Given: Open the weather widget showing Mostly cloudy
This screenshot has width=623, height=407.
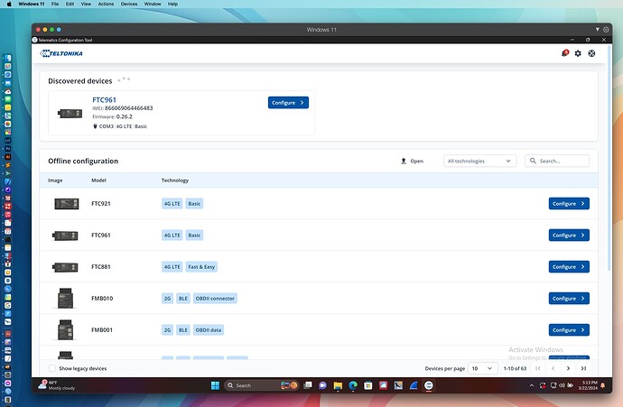Looking at the screenshot, I should coord(56,385).
